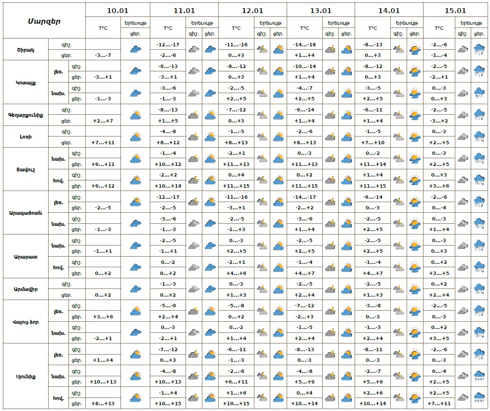490x411 pixels.
Task: Click Արմավիր's night moon icon for 13.01
Action: click(330, 289)
